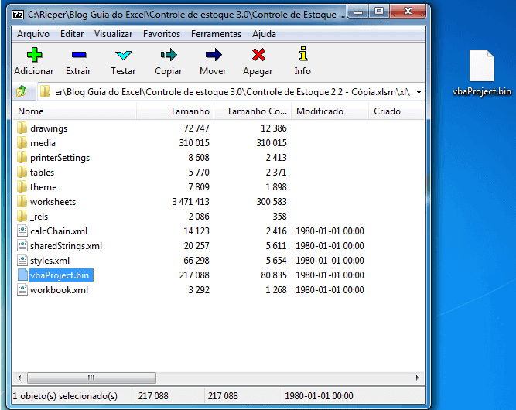Click the Testar toolbar icon
The image size is (516, 410).
click(123, 55)
